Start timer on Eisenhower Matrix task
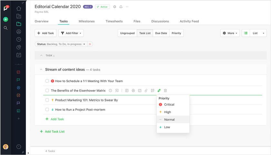The image size is (271, 155). pyautogui.click(x=110, y=91)
